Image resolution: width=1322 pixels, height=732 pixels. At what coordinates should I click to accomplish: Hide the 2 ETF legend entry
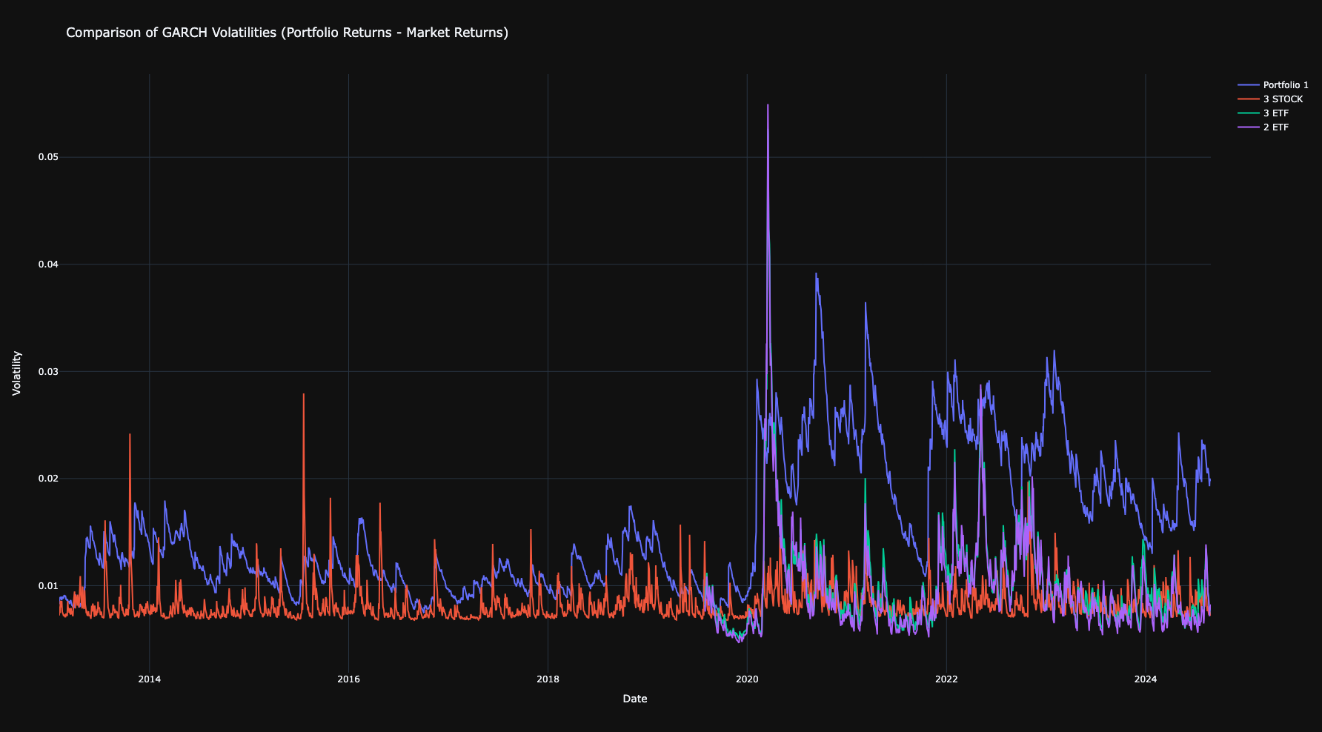click(1263, 127)
